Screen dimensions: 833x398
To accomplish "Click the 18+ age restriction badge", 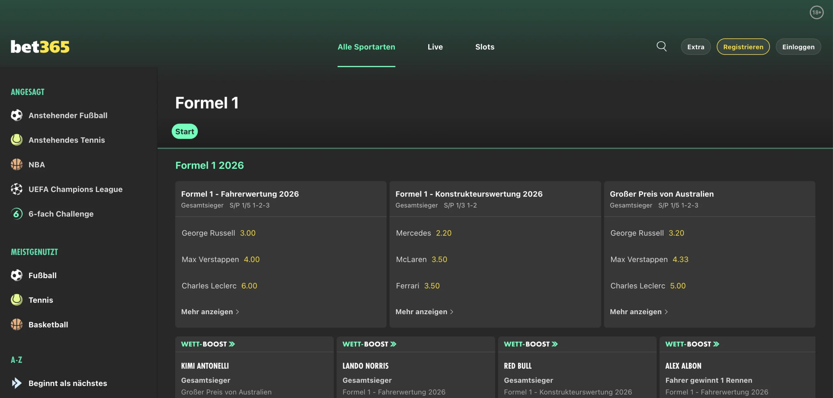I will coord(816,13).
